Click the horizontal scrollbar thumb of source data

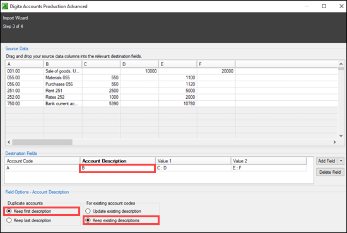click(42, 142)
